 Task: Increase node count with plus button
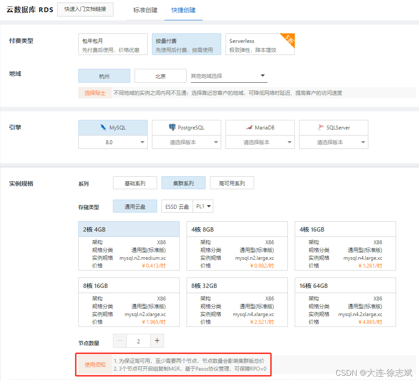click(x=157, y=341)
